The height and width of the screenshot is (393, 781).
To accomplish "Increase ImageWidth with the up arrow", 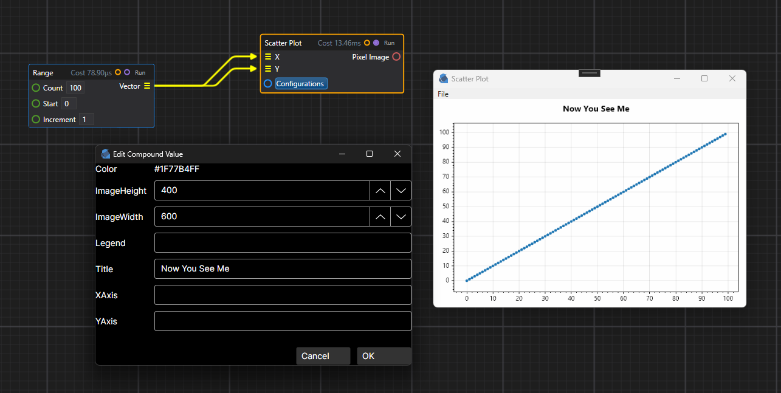I will [380, 216].
